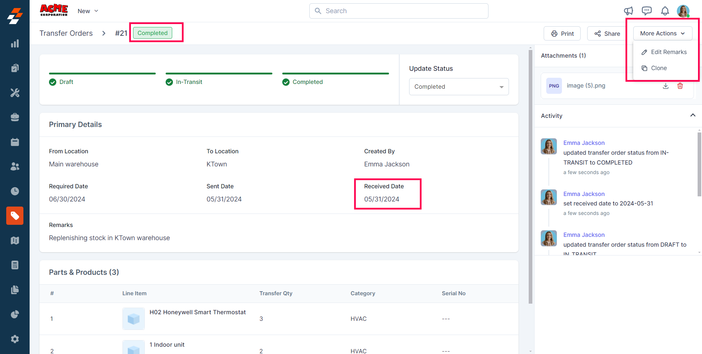
Task: Open the Update Status dropdown
Action: (x=458, y=87)
